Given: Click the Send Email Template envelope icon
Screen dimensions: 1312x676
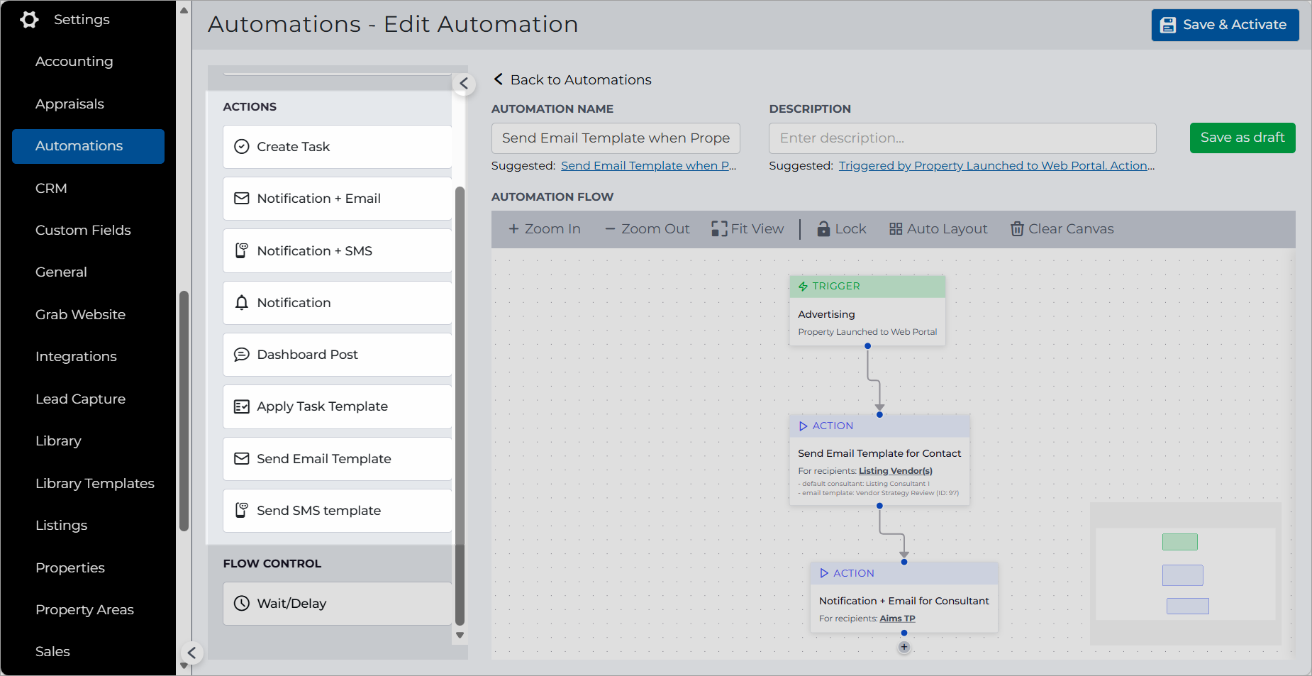Looking at the screenshot, I should [242, 459].
